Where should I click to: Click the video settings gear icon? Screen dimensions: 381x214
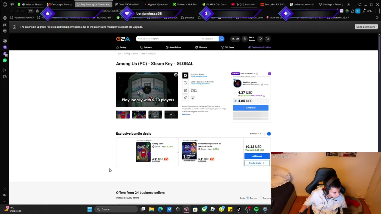point(176,75)
